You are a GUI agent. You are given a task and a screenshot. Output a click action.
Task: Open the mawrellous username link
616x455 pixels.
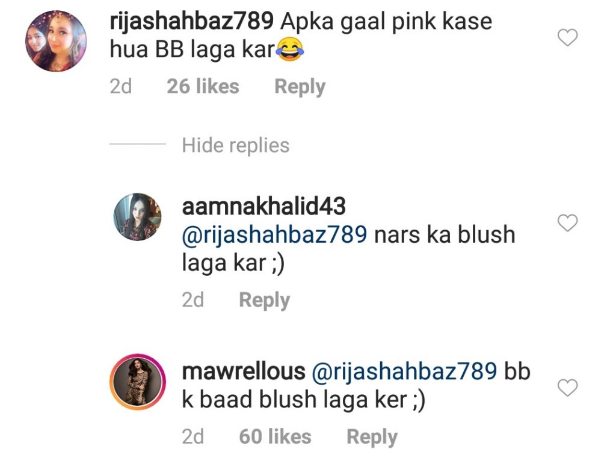[244, 371]
